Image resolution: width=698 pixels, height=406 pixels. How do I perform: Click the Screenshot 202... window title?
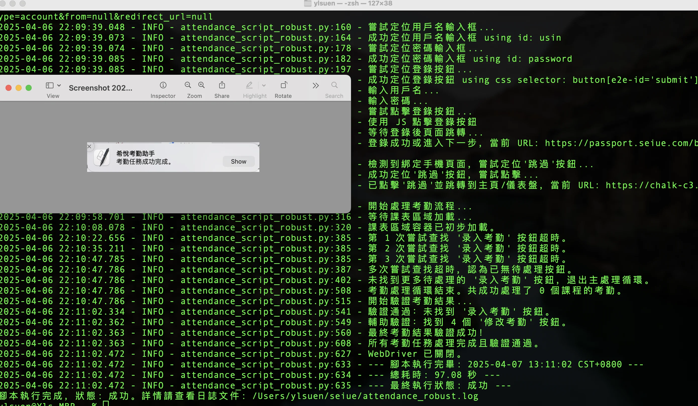pos(100,88)
